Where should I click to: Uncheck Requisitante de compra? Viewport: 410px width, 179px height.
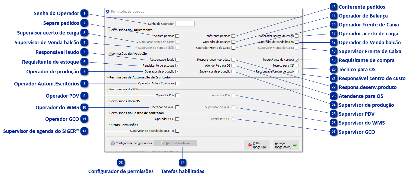coord(297,60)
